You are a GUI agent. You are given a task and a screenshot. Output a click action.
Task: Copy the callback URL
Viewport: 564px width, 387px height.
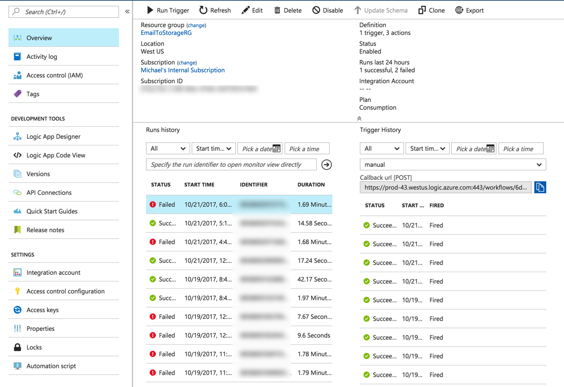540,187
